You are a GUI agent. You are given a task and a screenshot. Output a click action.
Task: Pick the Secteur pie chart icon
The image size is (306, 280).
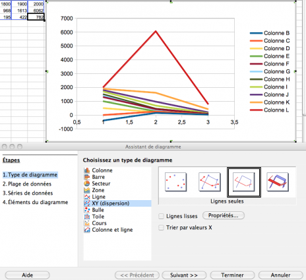pyautogui.click(x=87, y=184)
